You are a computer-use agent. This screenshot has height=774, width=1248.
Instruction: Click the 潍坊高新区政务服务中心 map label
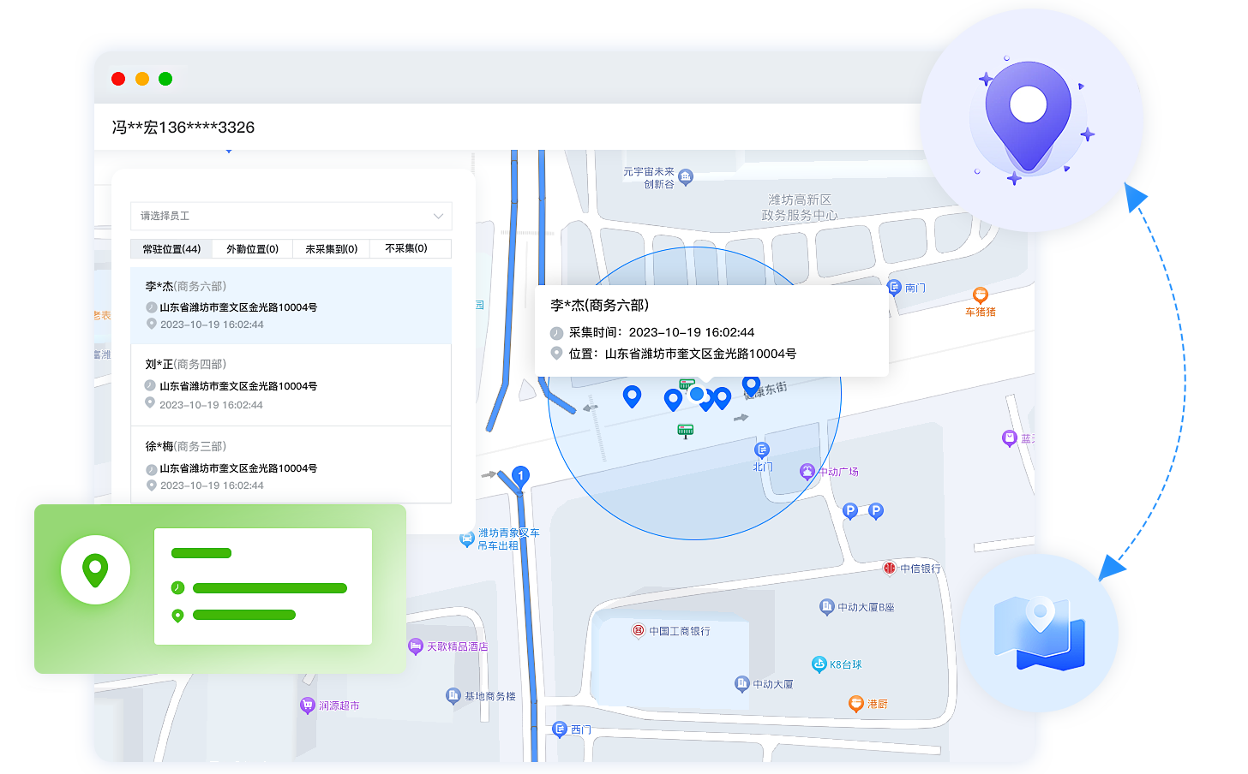(800, 207)
